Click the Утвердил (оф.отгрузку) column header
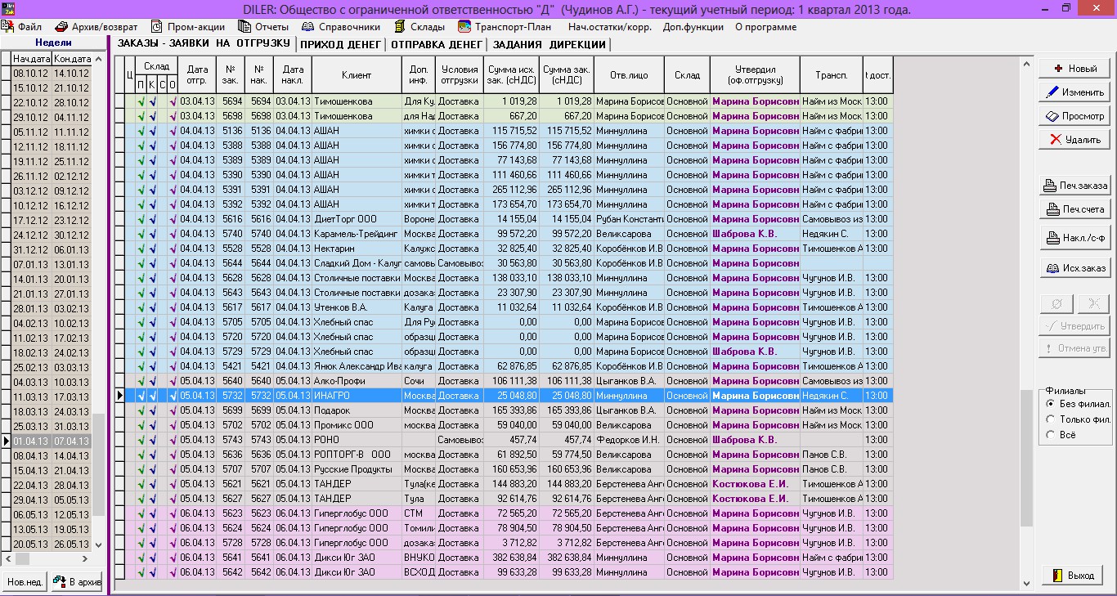Screen dimensions: 1117x596 (755, 75)
